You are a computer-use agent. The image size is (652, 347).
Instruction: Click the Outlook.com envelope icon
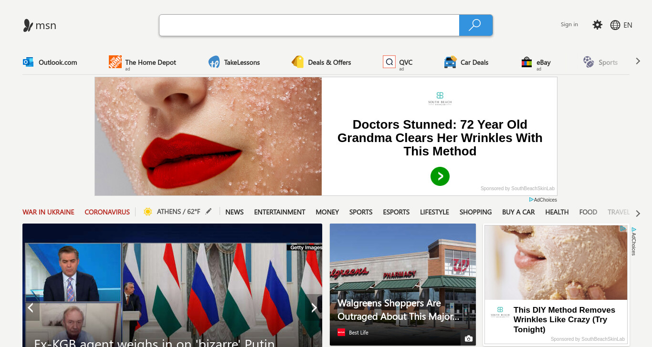(x=28, y=62)
